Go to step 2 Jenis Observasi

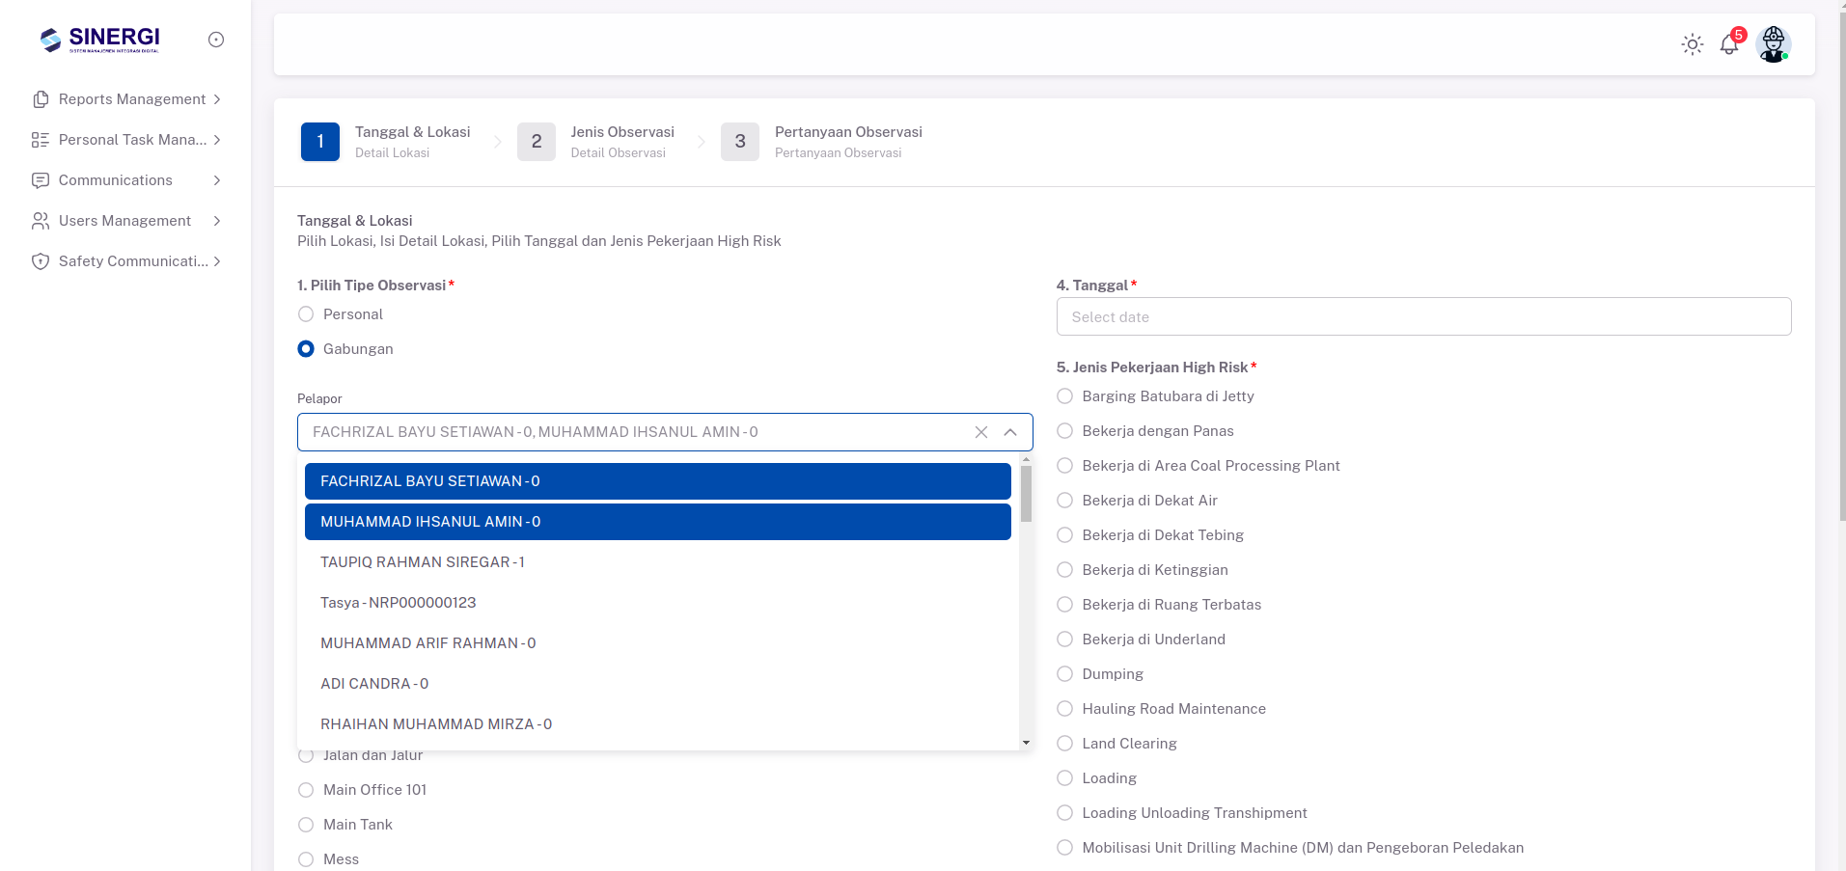click(x=595, y=142)
